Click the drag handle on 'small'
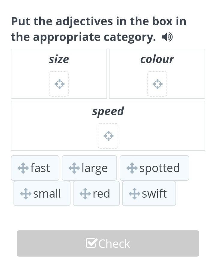The image size is (210, 268). pos(26,194)
